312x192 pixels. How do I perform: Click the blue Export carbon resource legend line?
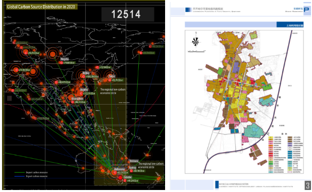pos(20,176)
